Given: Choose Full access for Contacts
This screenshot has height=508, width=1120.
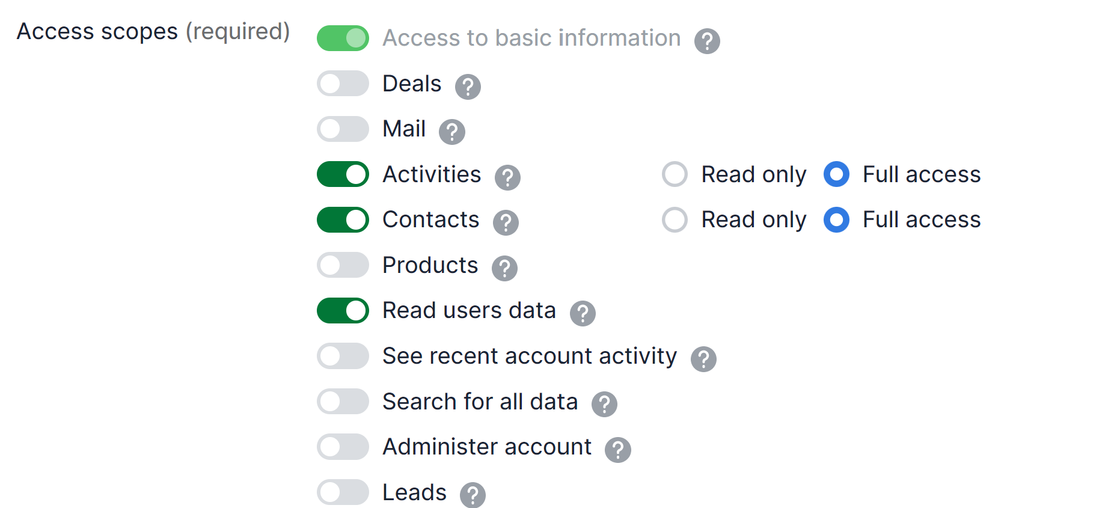Looking at the screenshot, I should [836, 219].
